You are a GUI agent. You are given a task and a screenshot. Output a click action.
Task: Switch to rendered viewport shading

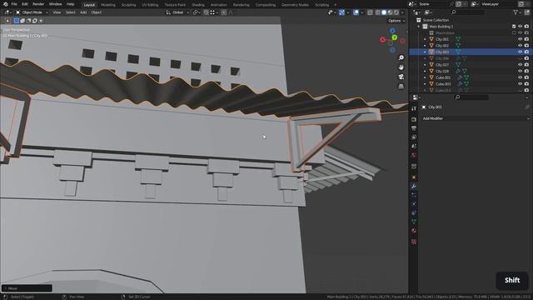click(x=396, y=12)
